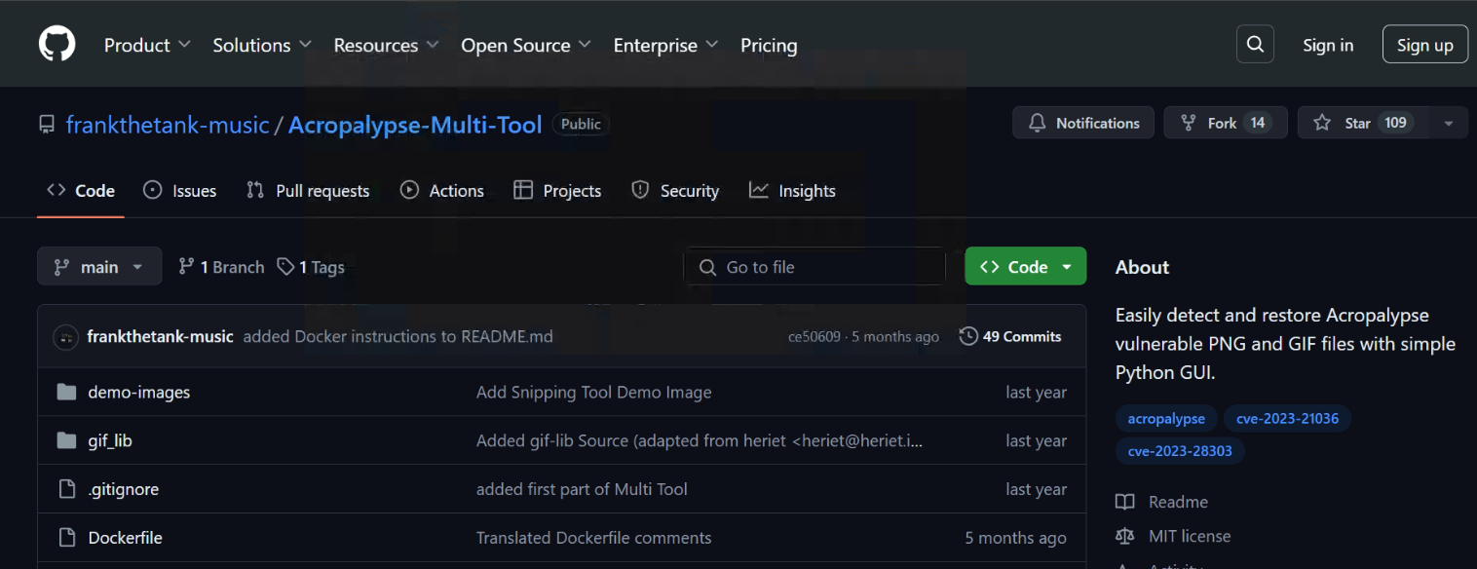Viewport: 1477px width, 569px height.
Task: Click the history clock icon by 49 Commits
Action: tap(968, 336)
